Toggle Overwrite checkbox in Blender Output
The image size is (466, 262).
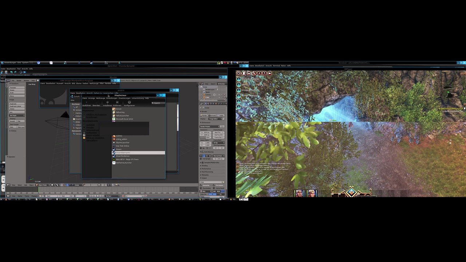[201, 185]
